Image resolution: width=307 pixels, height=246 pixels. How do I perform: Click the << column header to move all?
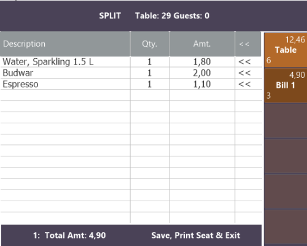[248, 44]
